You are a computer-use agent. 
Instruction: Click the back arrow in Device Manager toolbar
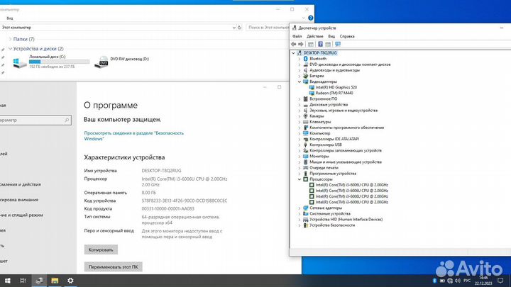point(295,44)
